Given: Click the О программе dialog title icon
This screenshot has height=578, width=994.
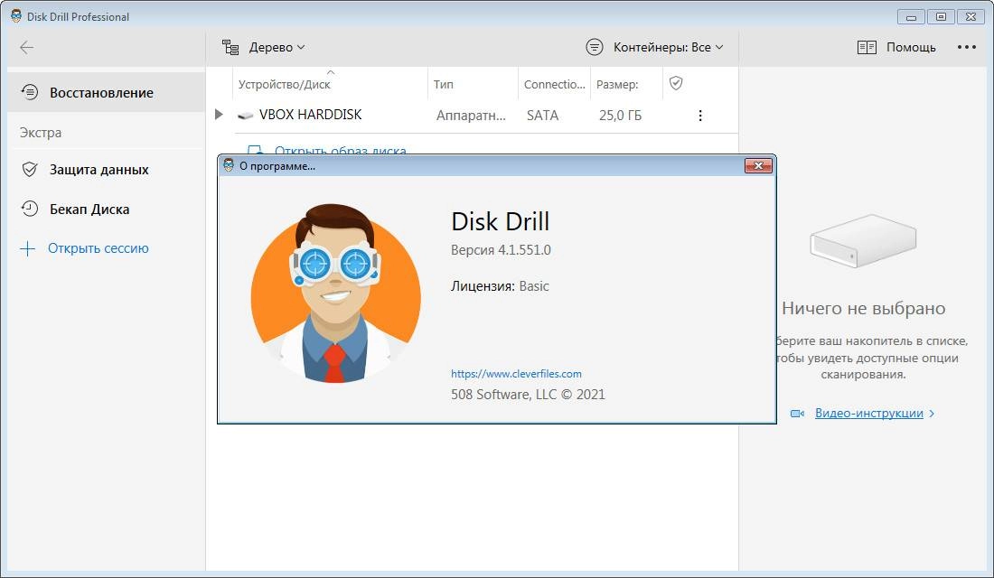Looking at the screenshot, I should [x=229, y=166].
